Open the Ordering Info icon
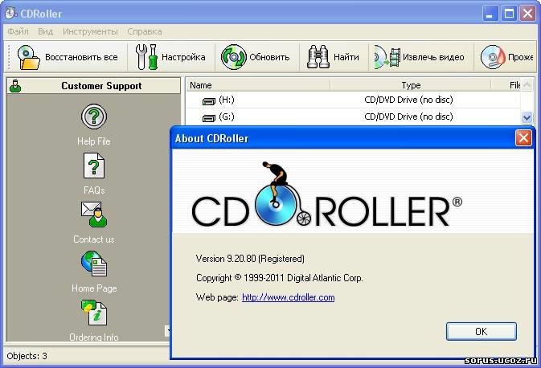This screenshot has height=368, width=541. point(94,313)
